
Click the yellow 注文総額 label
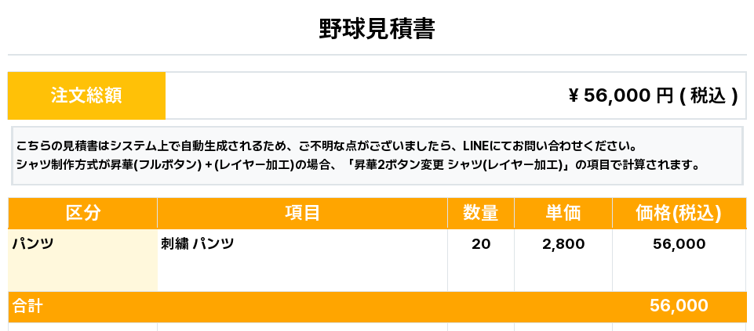(86, 95)
